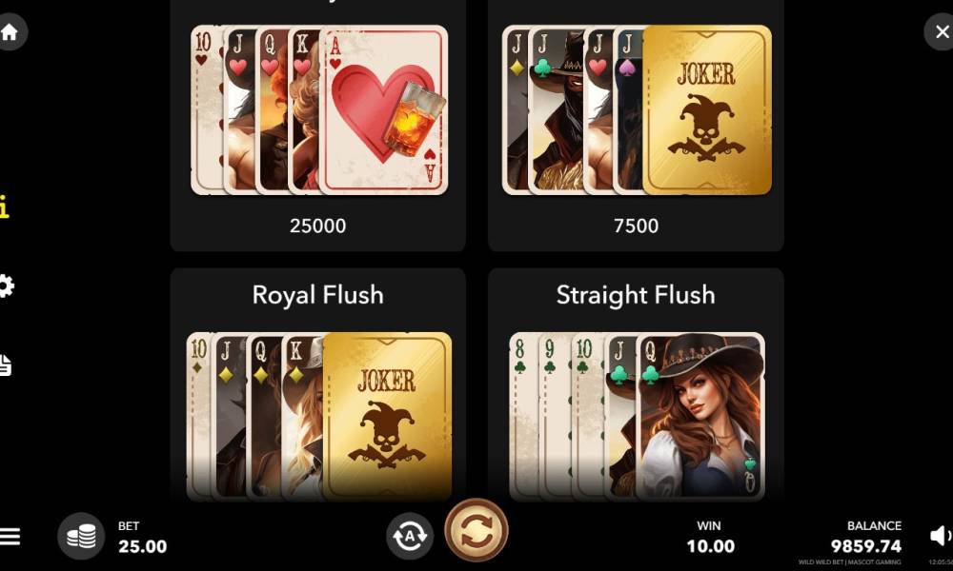
Task: Click the BALANCE 9859.74 display
Action: click(x=866, y=538)
